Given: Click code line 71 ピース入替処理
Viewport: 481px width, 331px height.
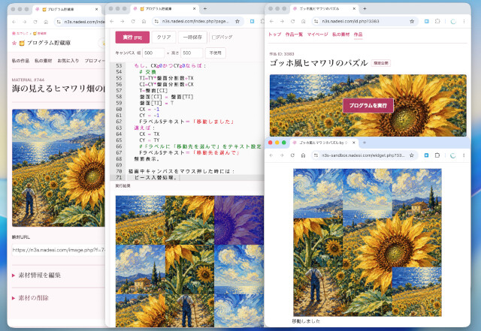Looking at the screenshot, I should (x=156, y=177).
